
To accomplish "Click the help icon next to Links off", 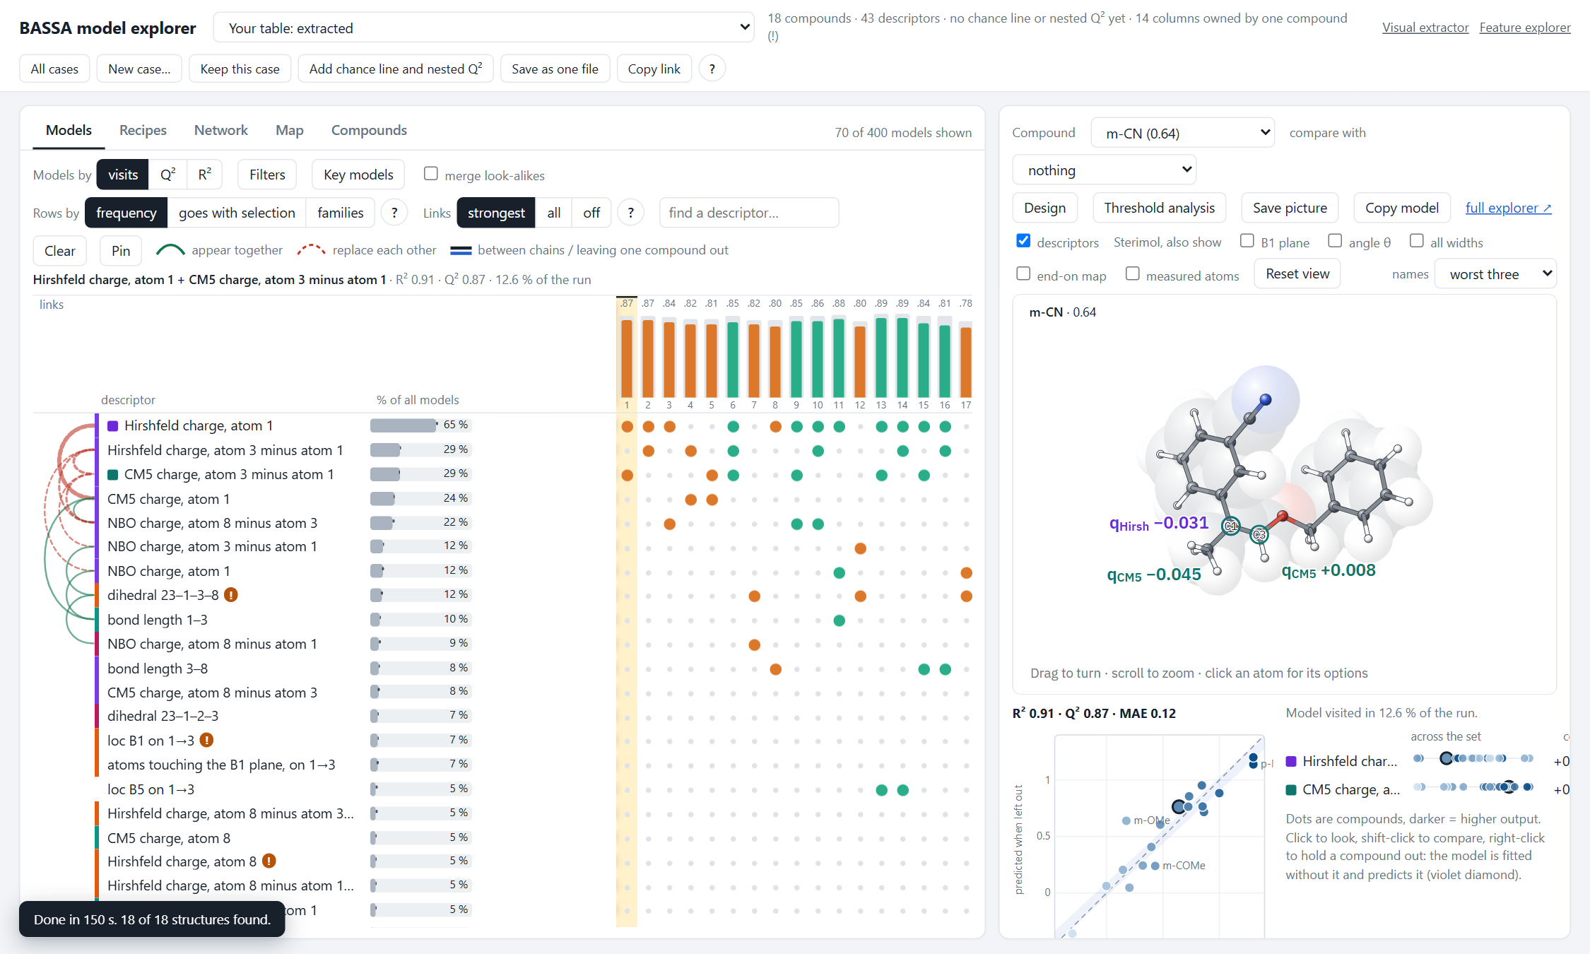I will pos(630,213).
